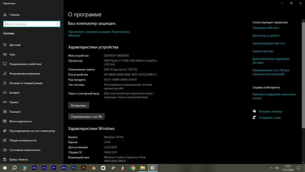Open Уведомления и действия settings

25,64
